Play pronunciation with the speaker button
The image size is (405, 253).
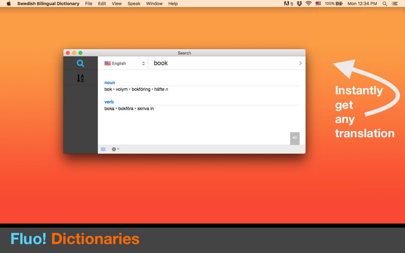295,138
